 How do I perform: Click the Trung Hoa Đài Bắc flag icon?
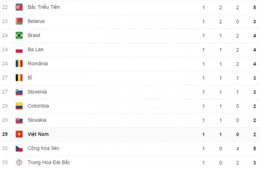pyautogui.click(x=19, y=162)
